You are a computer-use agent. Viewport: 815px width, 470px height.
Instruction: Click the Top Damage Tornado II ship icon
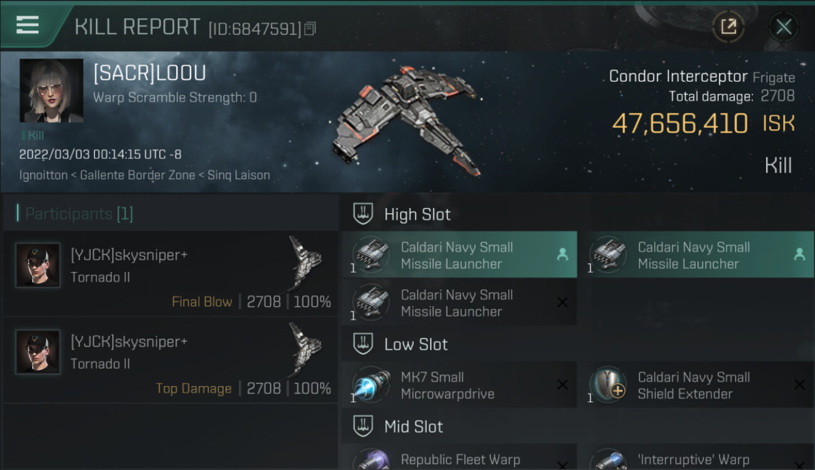coord(305,347)
